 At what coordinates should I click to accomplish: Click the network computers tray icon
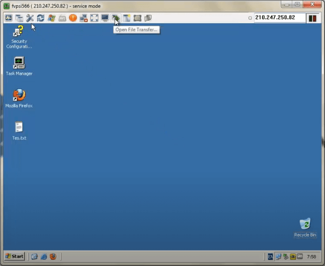[279, 257]
